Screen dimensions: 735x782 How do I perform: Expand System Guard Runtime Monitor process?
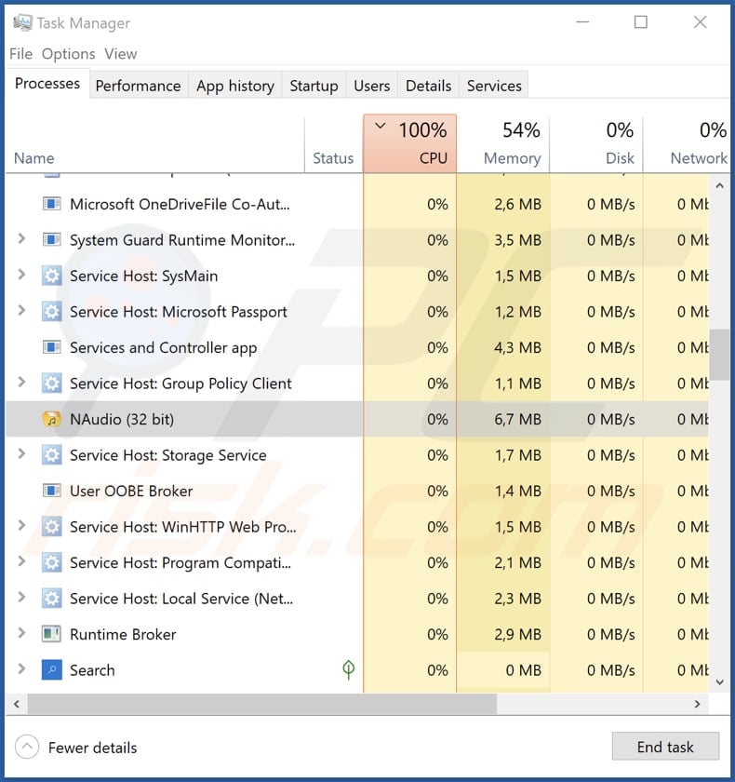pyautogui.click(x=21, y=239)
